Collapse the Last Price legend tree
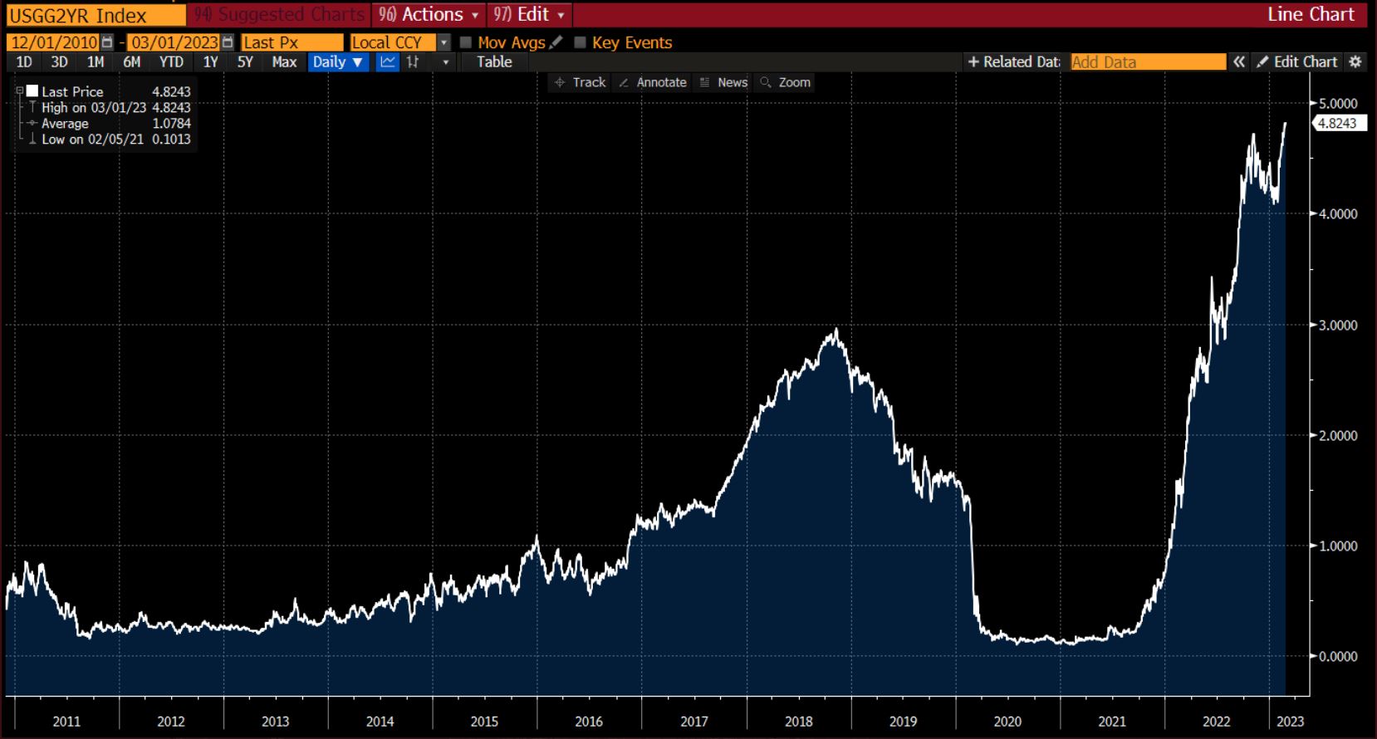 click(20, 91)
